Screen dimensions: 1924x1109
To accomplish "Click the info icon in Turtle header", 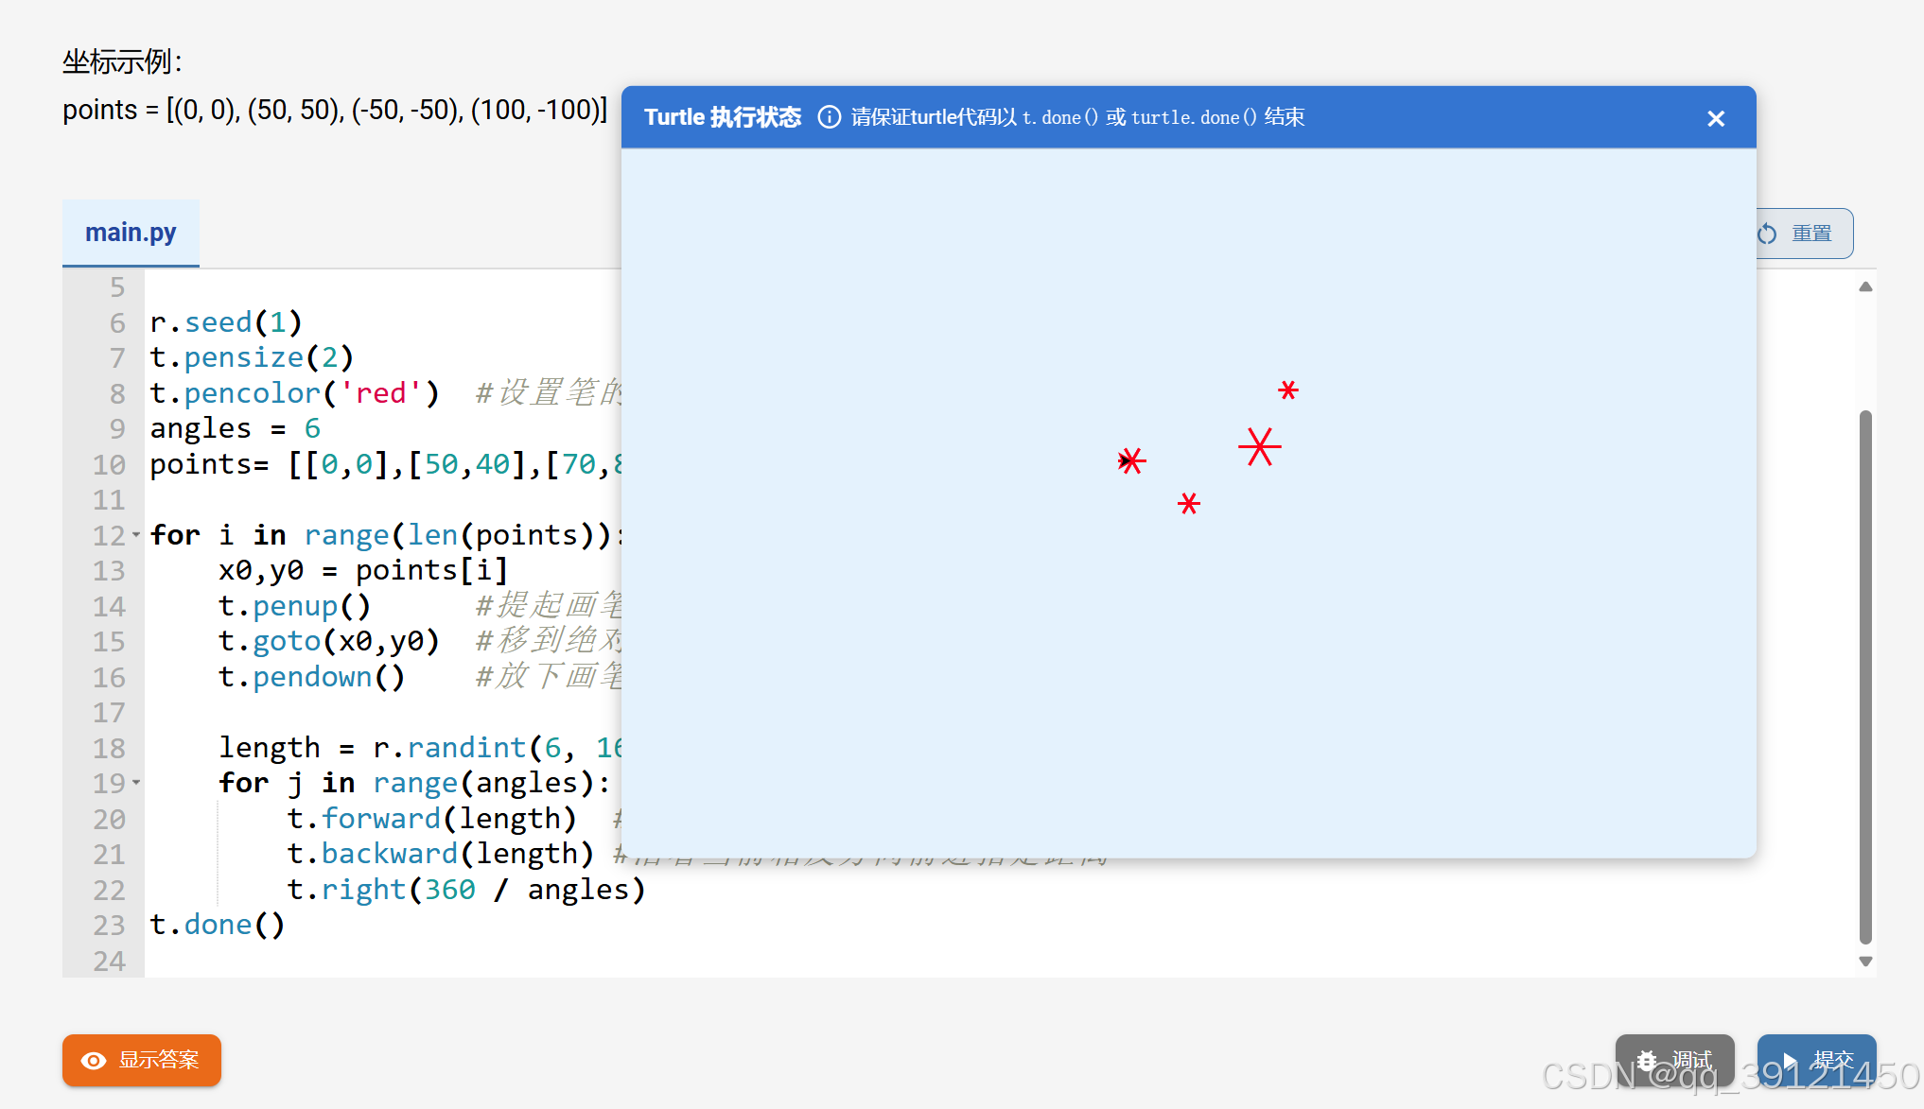I will click(829, 117).
